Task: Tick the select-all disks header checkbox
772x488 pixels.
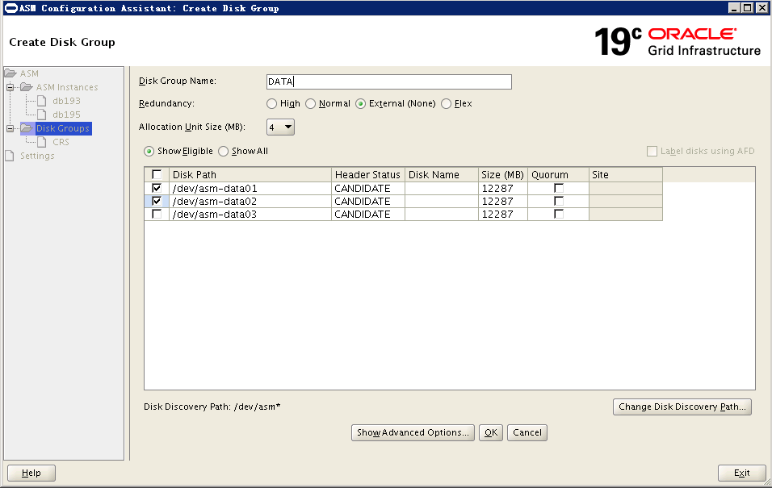Action: coord(157,175)
